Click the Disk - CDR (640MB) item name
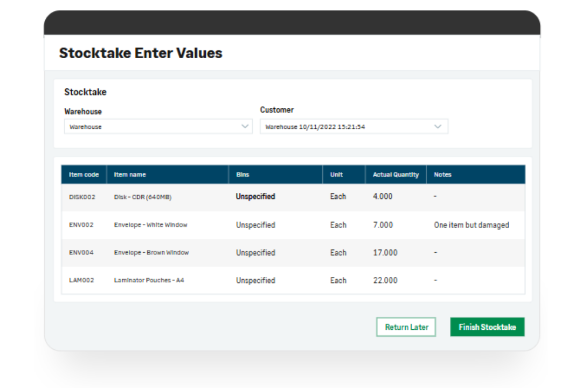Viewport: 582px width, 388px height. [143, 197]
